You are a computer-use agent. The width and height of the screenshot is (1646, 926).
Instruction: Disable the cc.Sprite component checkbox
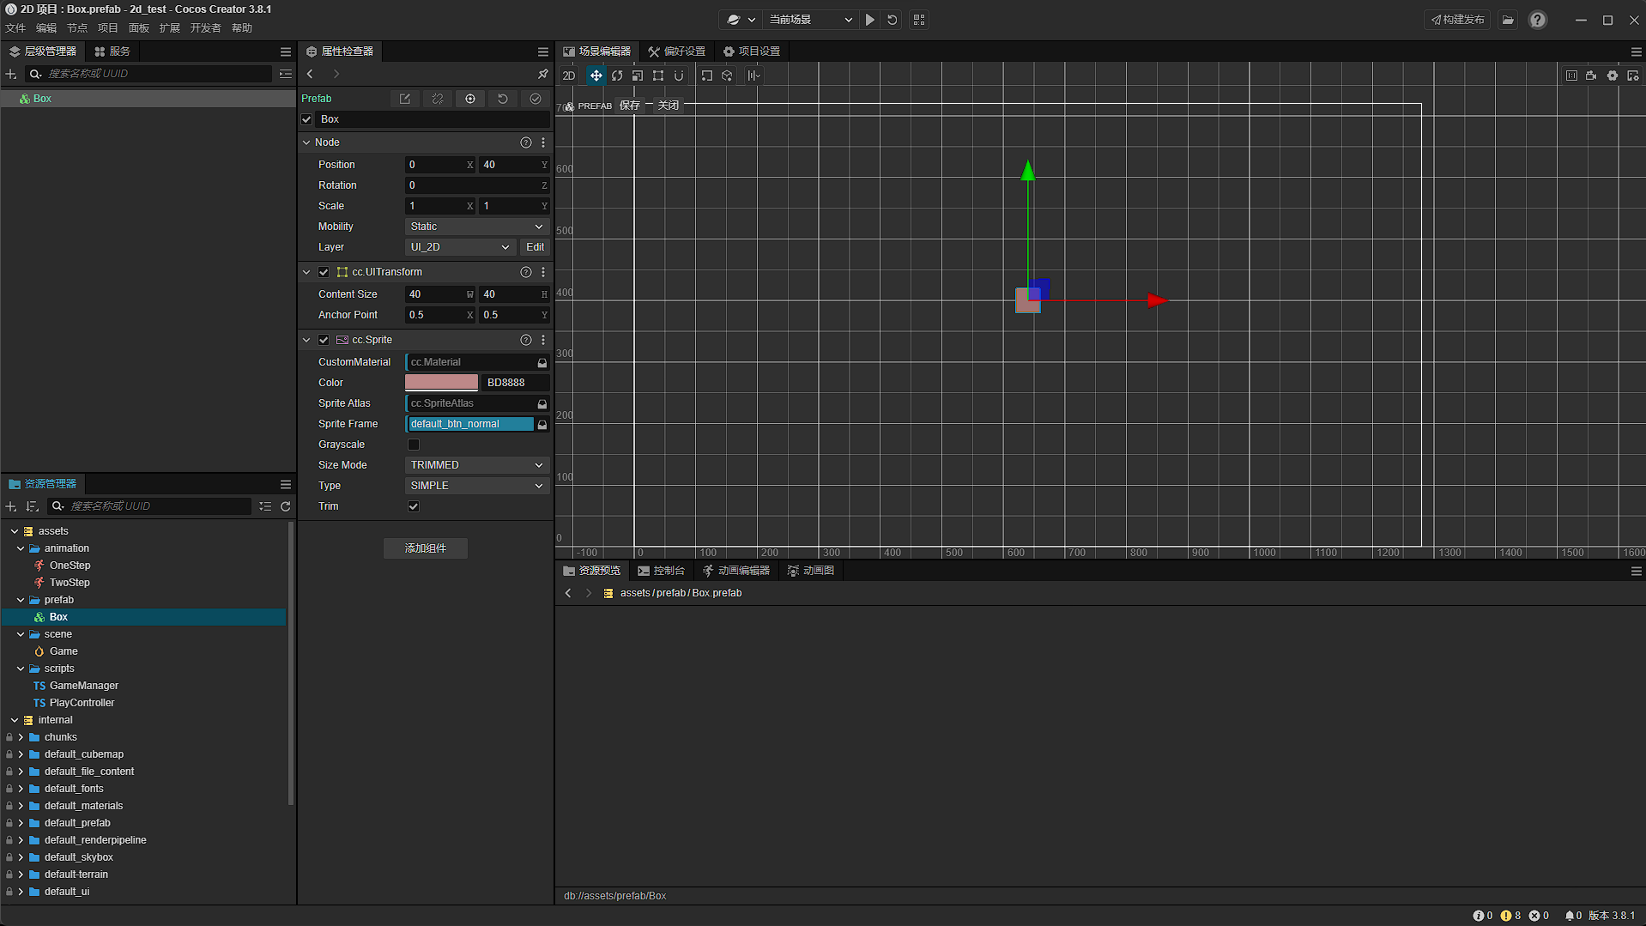tap(324, 340)
